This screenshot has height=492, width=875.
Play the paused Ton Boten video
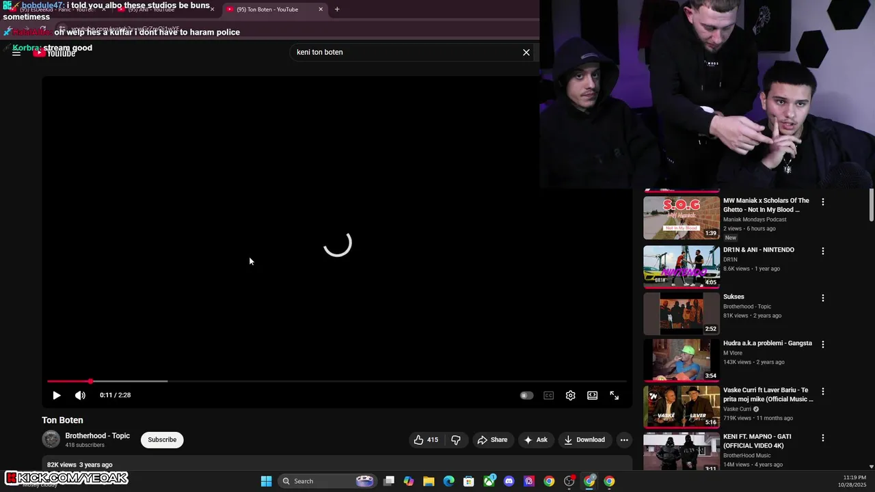click(57, 395)
